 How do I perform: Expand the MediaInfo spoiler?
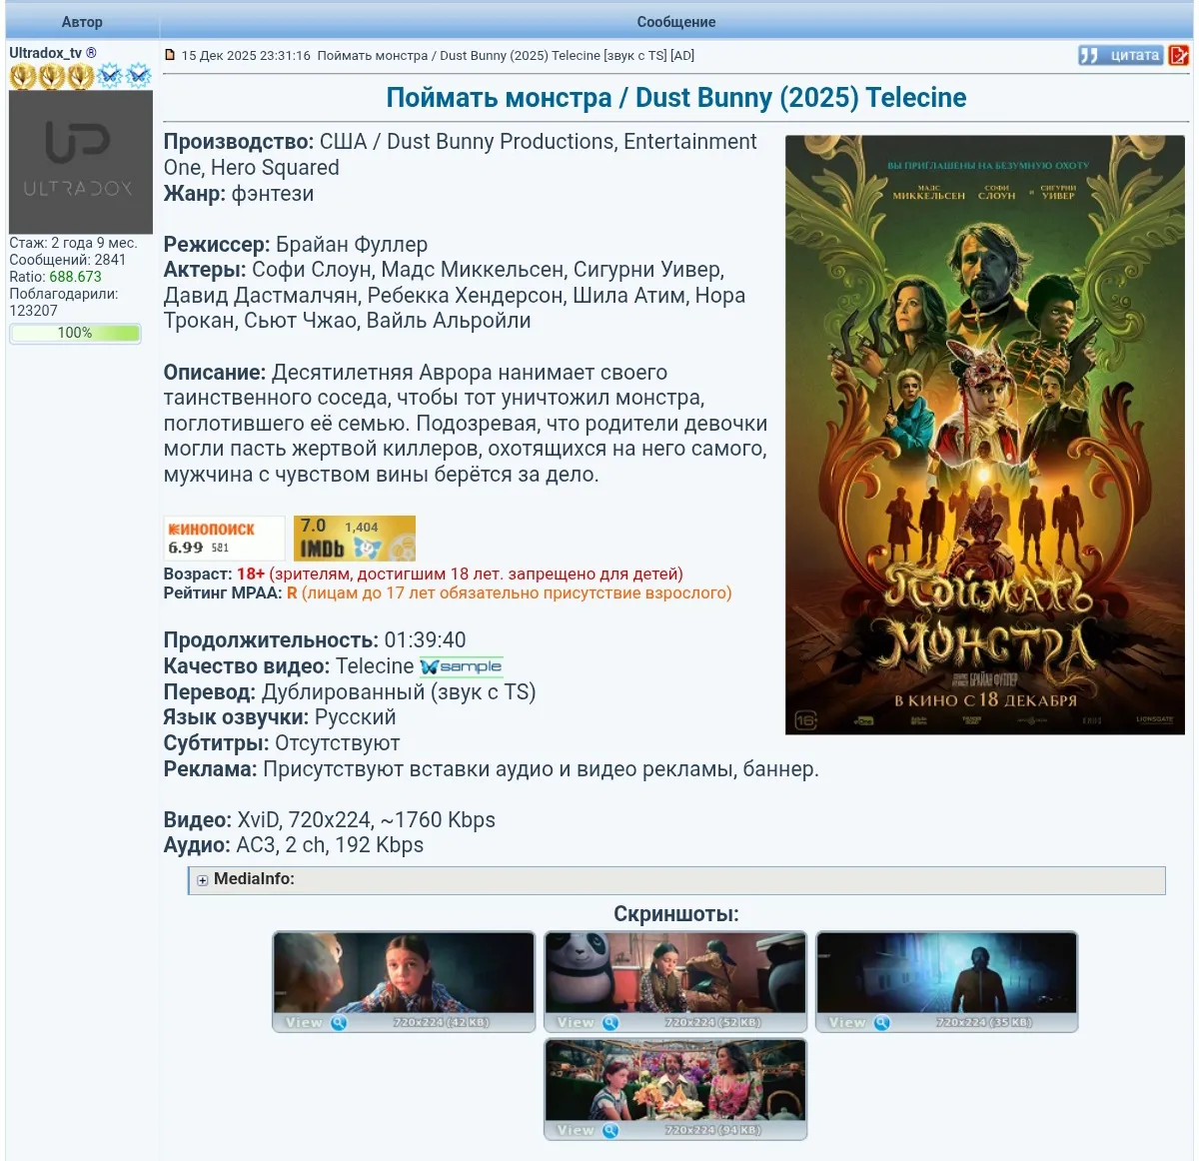tap(203, 880)
